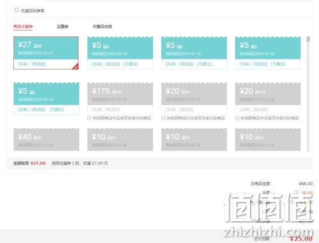
Task: Deselect the selected ¥27 coupon card
Action: tap(46, 53)
